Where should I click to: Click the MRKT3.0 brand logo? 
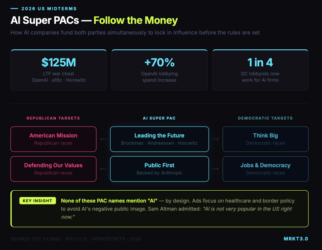pos(296,239)
